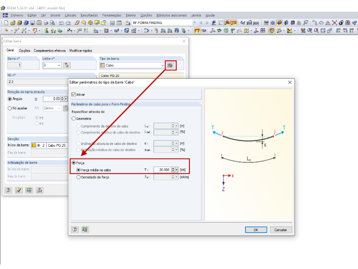
Task: Open the Resultados menu
Action: click(x=89, y=15)
